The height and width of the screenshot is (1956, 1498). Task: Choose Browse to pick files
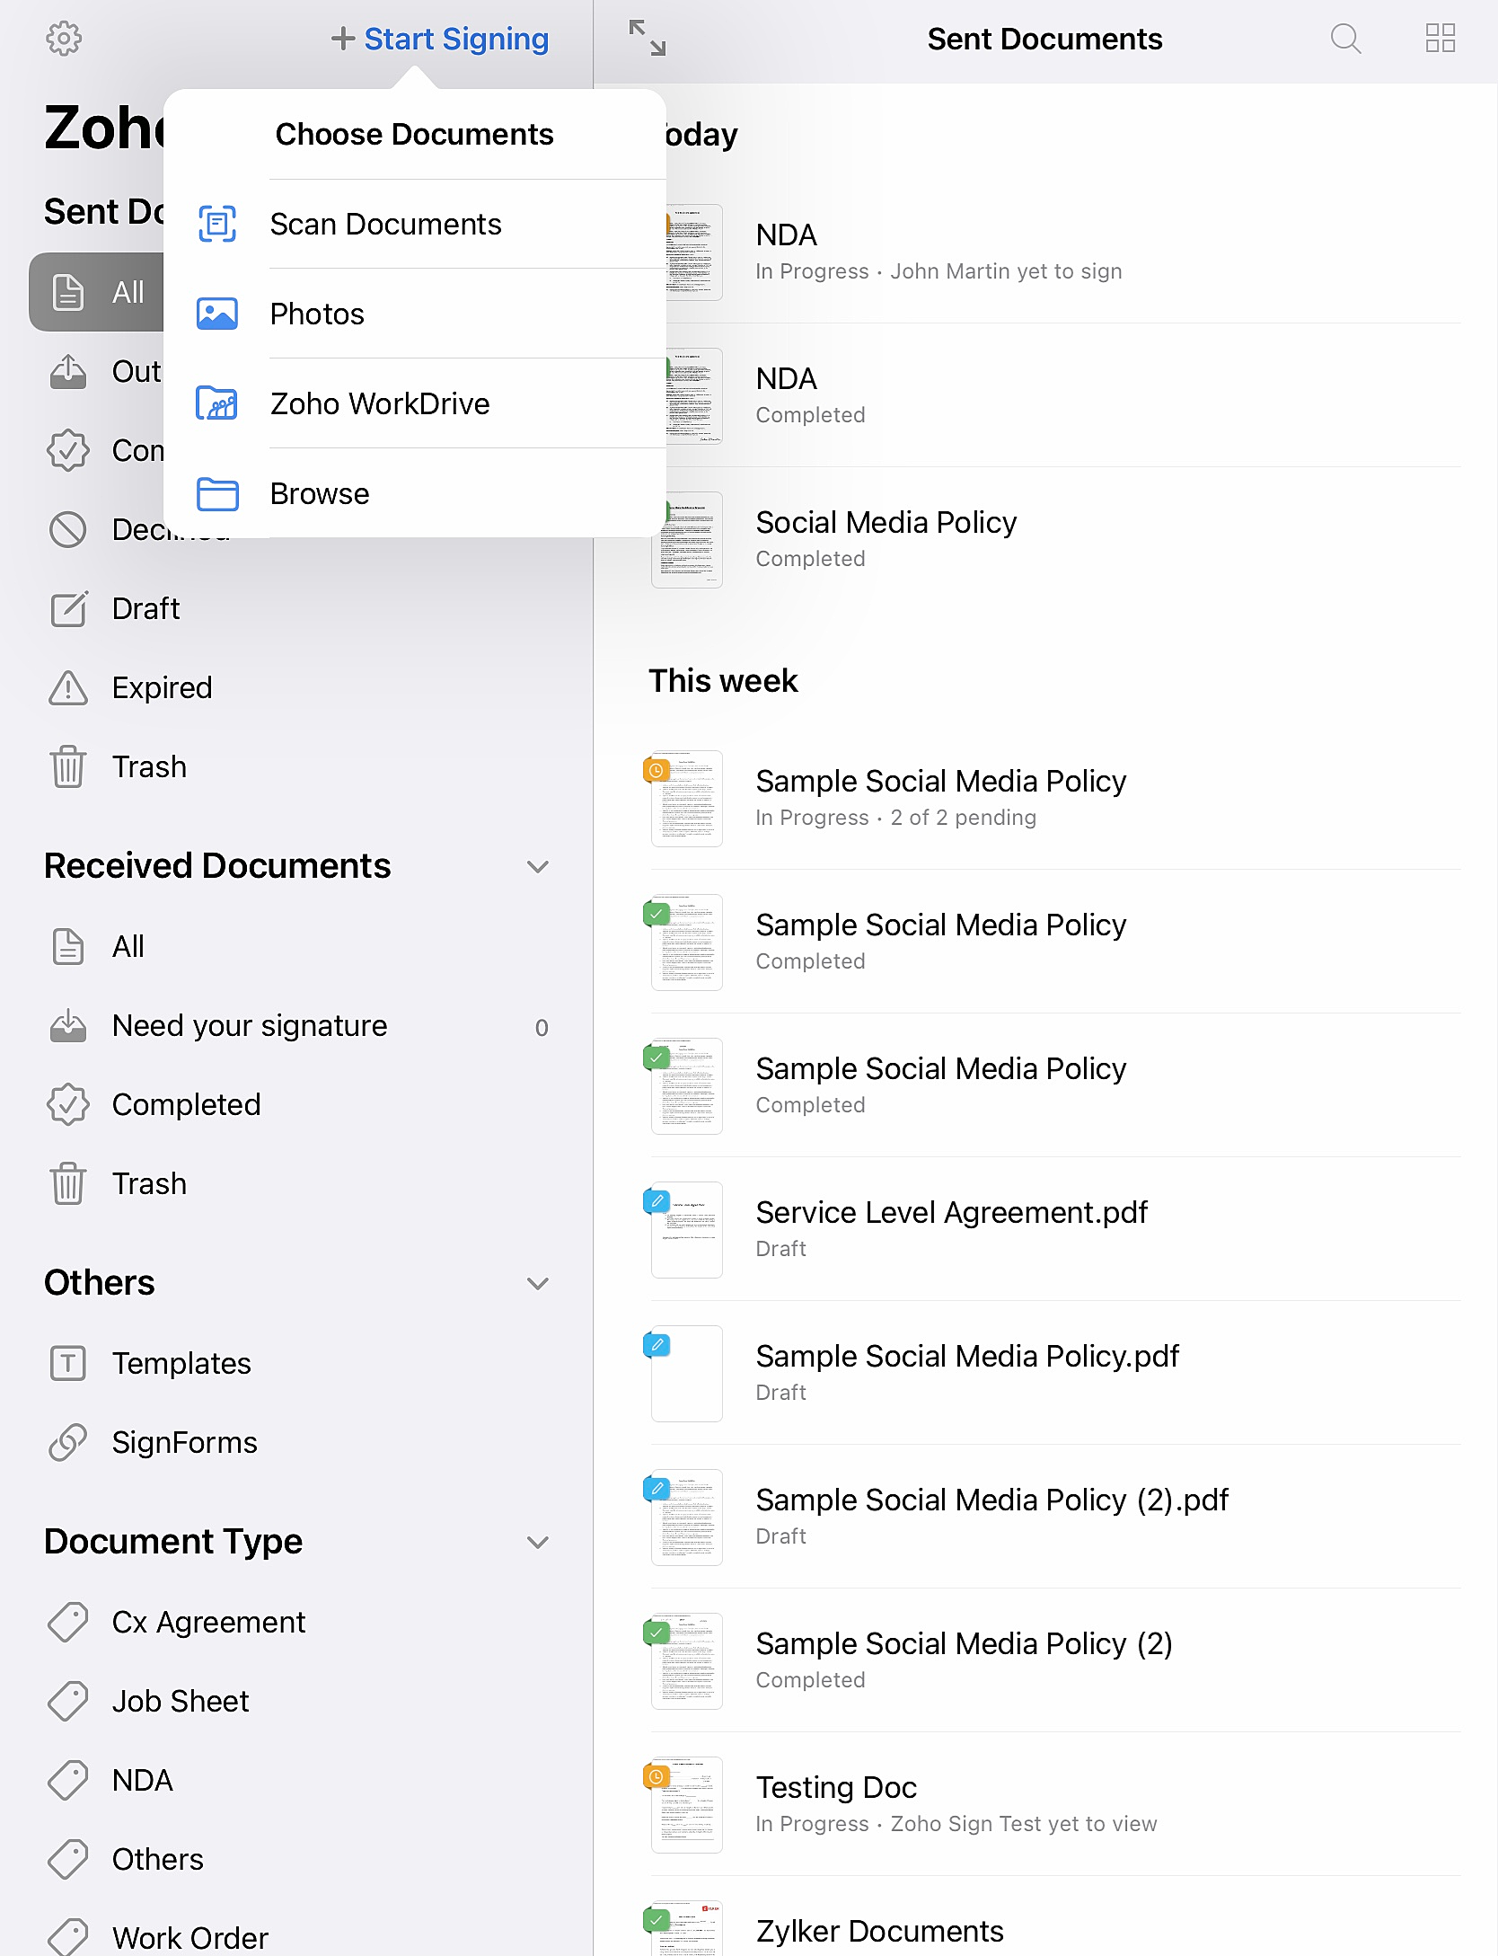pos(415,493)
